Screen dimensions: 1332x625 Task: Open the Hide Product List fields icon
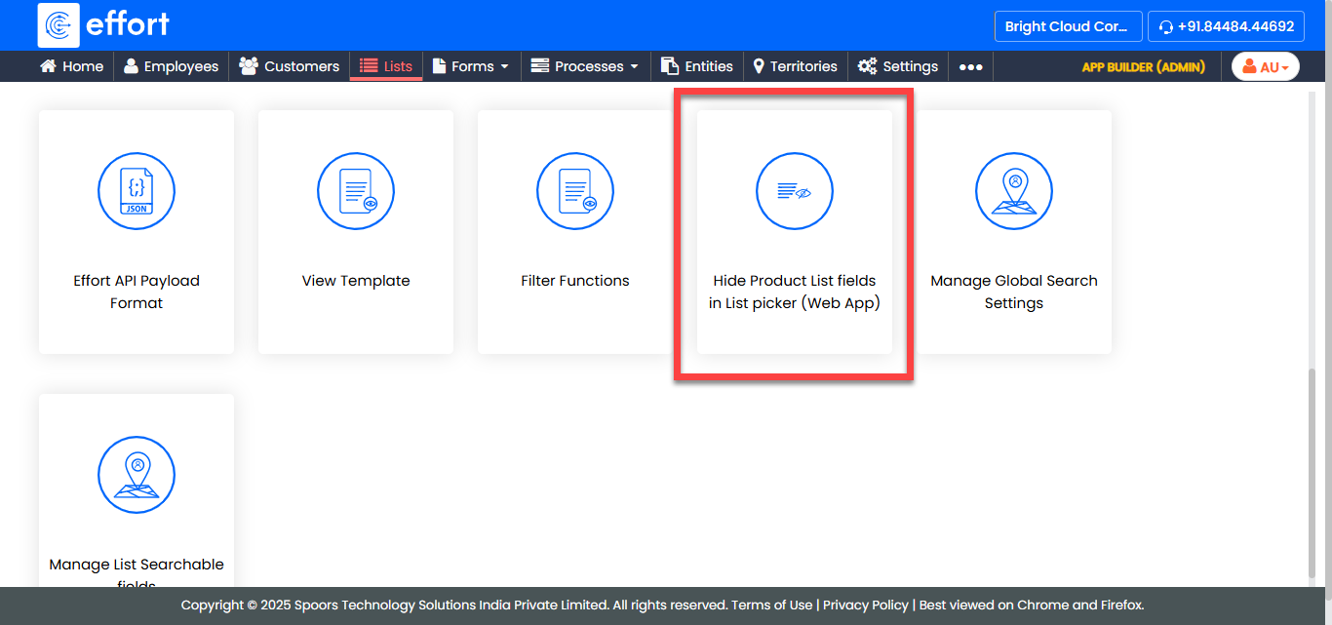point(795,191)
